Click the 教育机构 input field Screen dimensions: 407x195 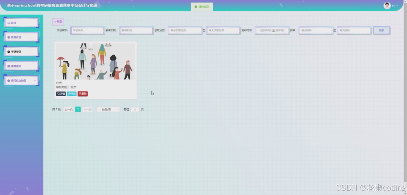[x=136, y=31]
